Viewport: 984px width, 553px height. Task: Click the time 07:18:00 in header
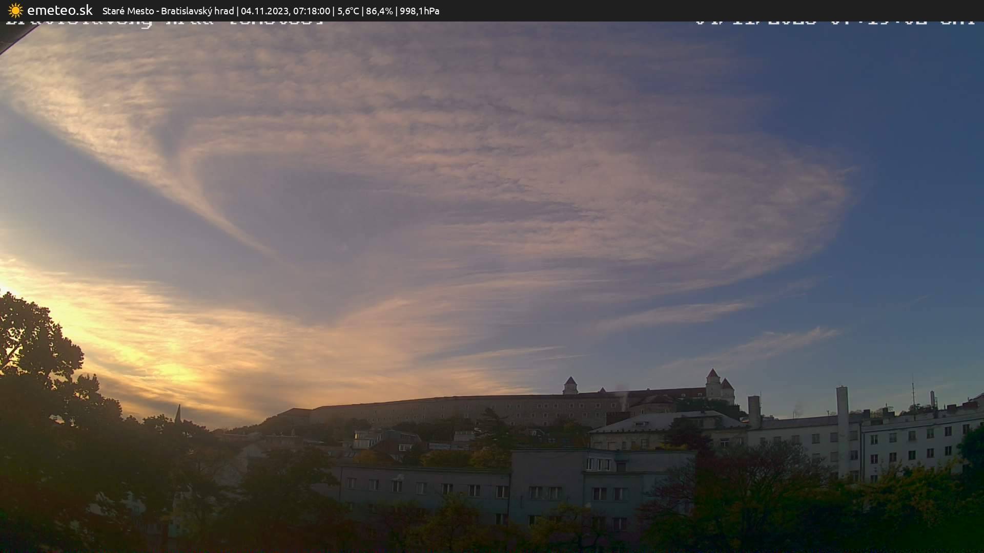click(x=311, y=11)
